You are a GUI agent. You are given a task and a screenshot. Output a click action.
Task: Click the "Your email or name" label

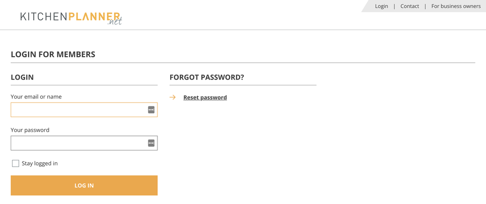coord(36,97)
